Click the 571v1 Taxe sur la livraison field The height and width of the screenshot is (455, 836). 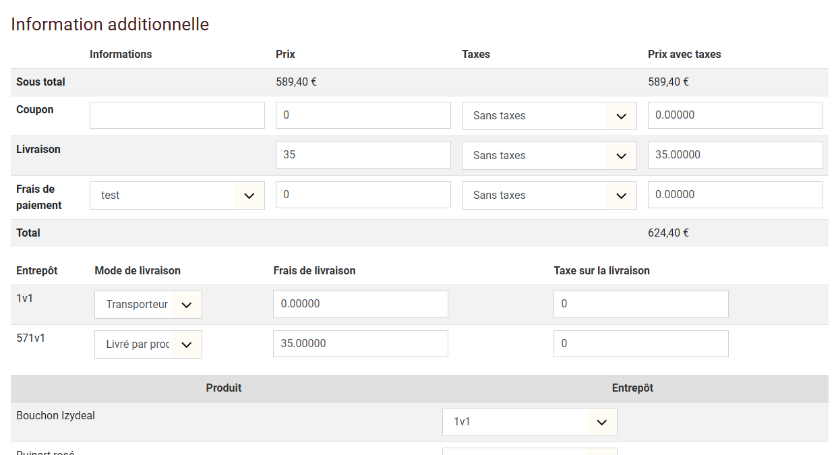click(640, 344)
